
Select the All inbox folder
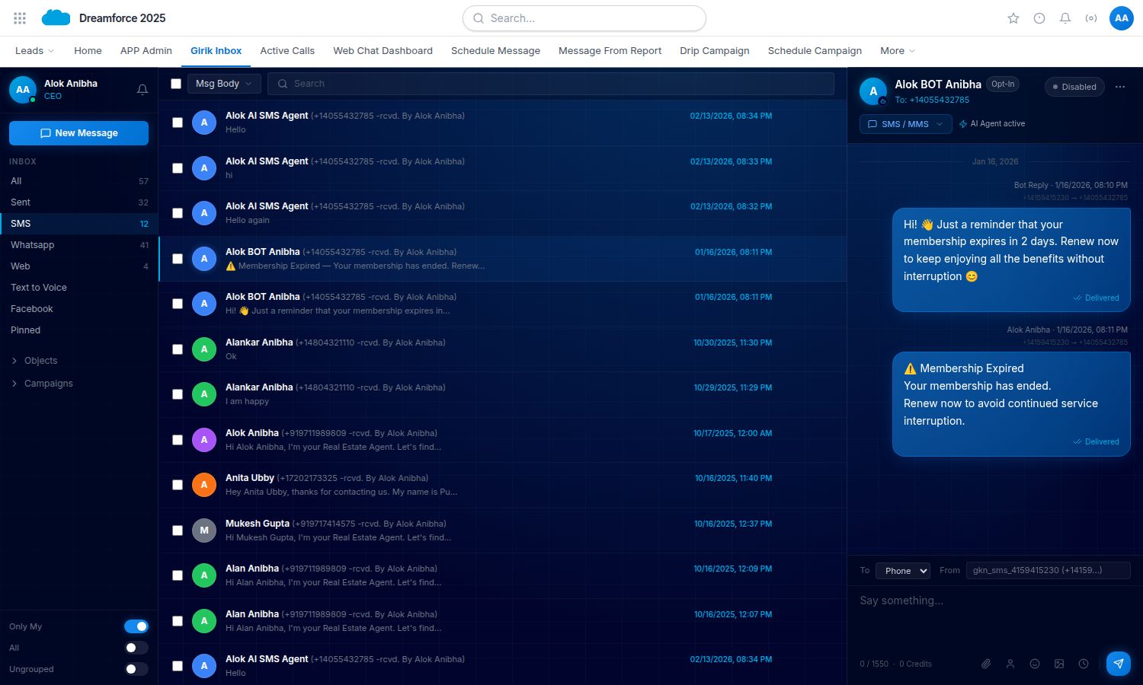point(79,181)
